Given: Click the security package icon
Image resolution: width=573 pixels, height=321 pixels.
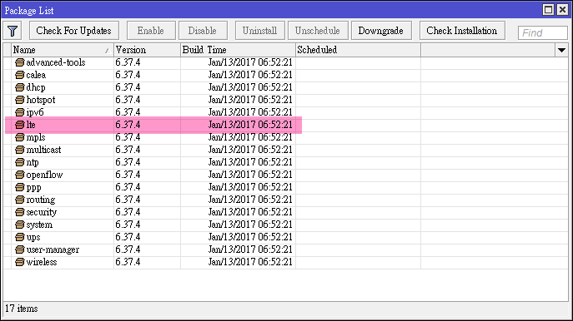Looking at the screenshot, I should click(x=20, y=212).
